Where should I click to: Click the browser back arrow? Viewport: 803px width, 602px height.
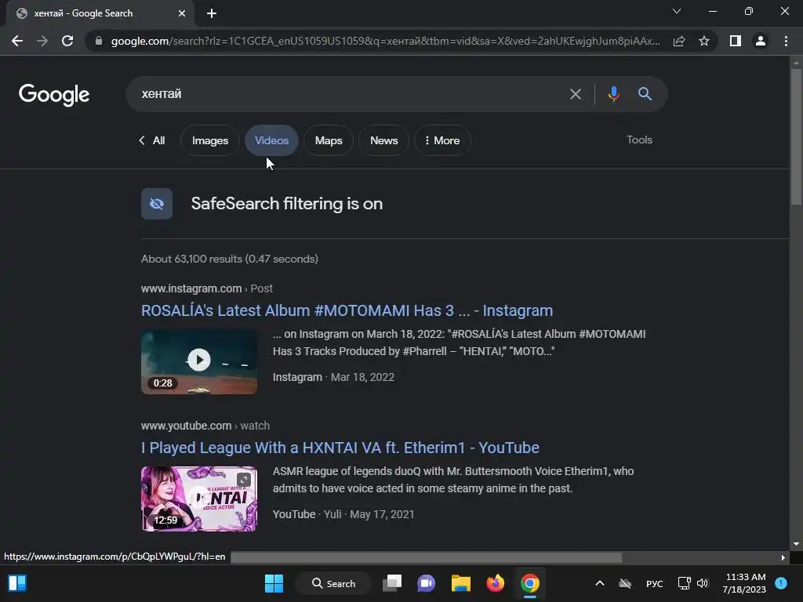[x=17, y=41]
